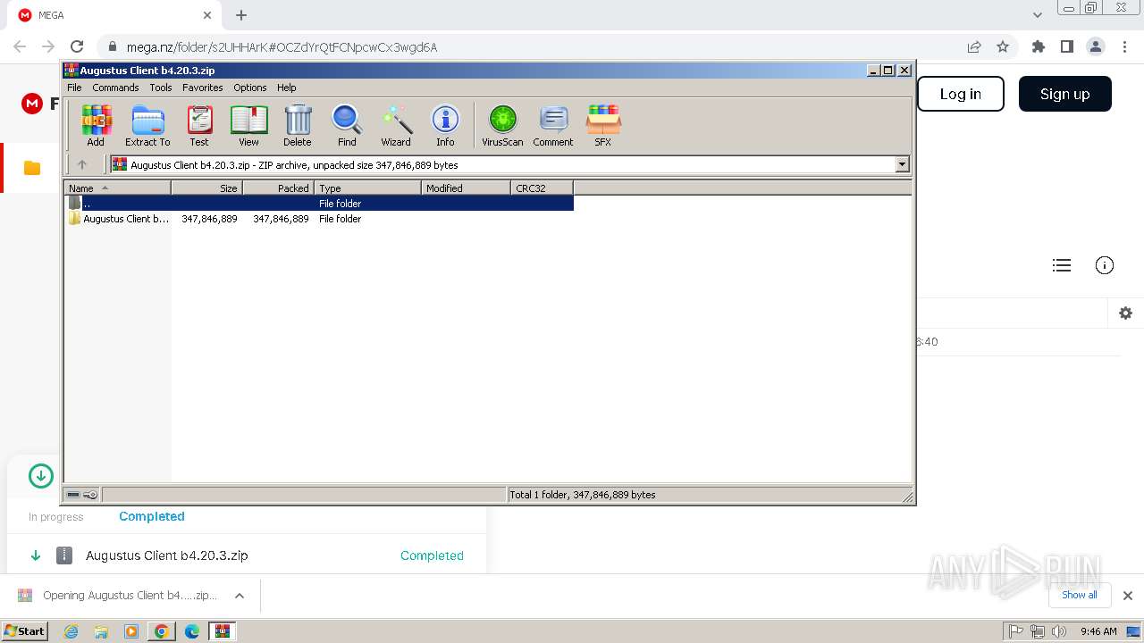Open the Chrome profile avatar
This screenshot has height=643, width=1144.
click(1095, 46)
